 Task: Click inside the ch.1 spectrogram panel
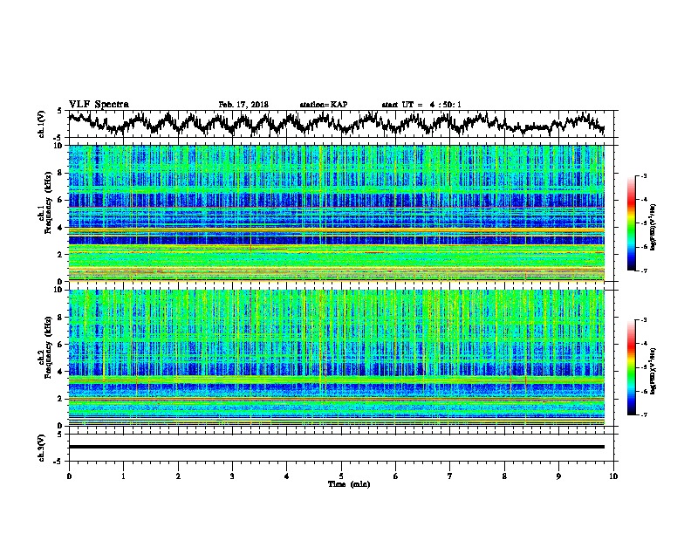[x=337, y=213]
